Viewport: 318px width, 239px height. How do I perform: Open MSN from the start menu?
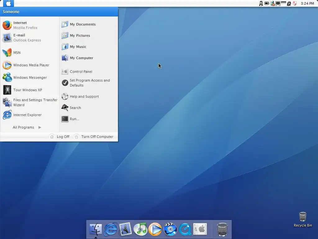click(x=30, y=53)
